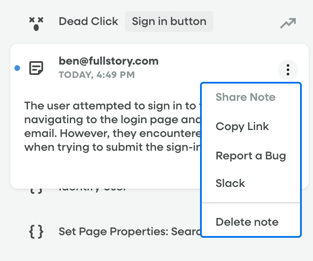
Task: Click the curly braces icon for Set Page Properties
Action: [36, 232]
